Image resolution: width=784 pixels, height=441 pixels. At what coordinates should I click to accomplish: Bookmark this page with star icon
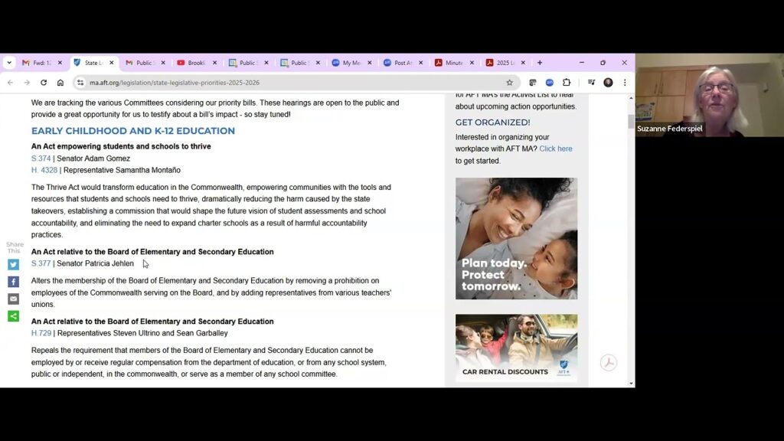[509, 83]
